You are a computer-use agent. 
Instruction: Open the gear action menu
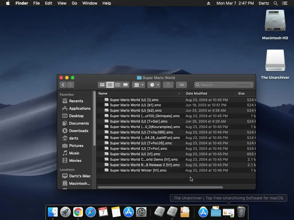(154, 85)
